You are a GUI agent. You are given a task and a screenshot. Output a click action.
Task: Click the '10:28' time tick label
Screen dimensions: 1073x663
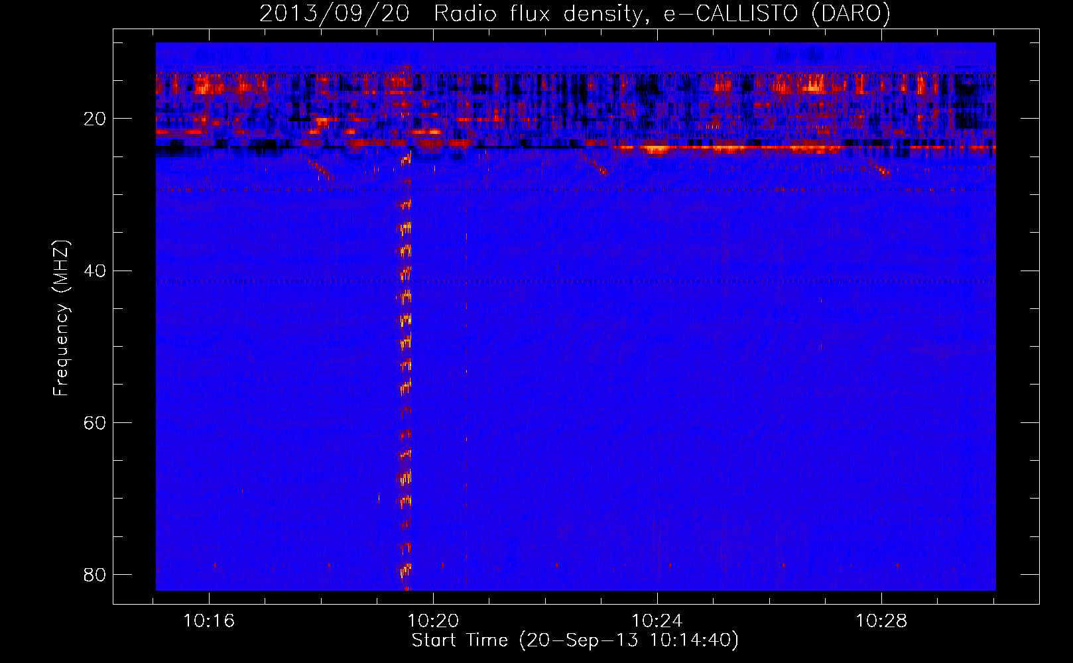point(881,621)
